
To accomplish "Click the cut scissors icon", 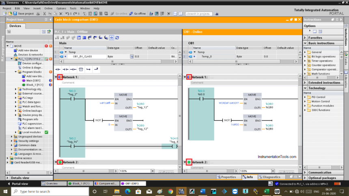I will [44, 13].
